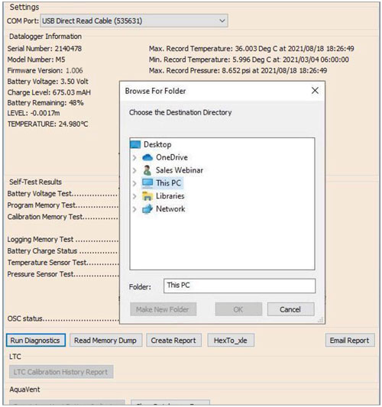Open the COM Port dropdown
This screenshot has height=407, width=382.
[134, 21]
